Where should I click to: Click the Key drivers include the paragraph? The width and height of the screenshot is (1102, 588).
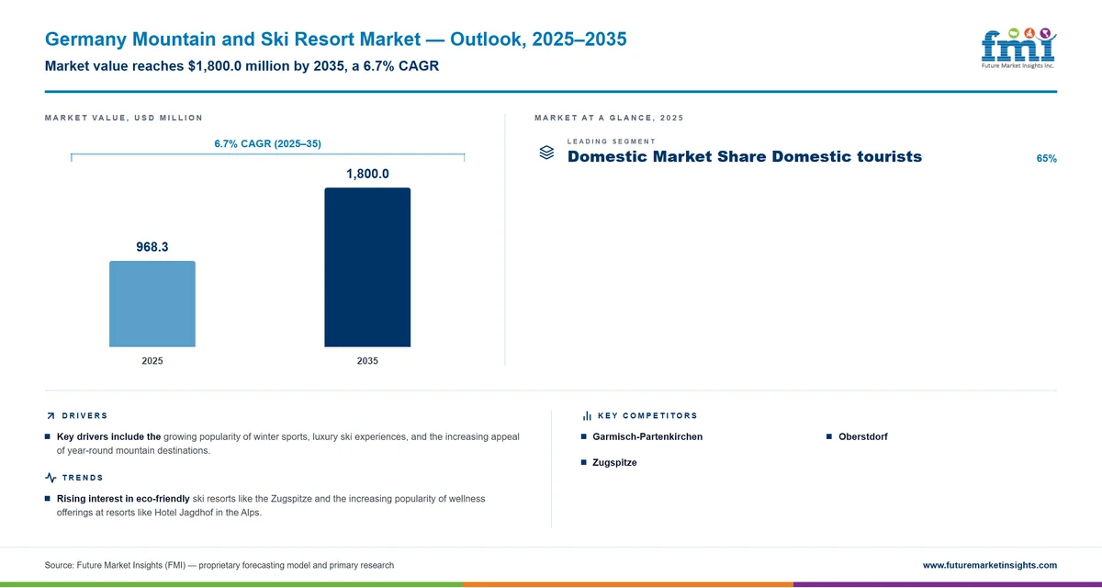(x=287, y=444)
